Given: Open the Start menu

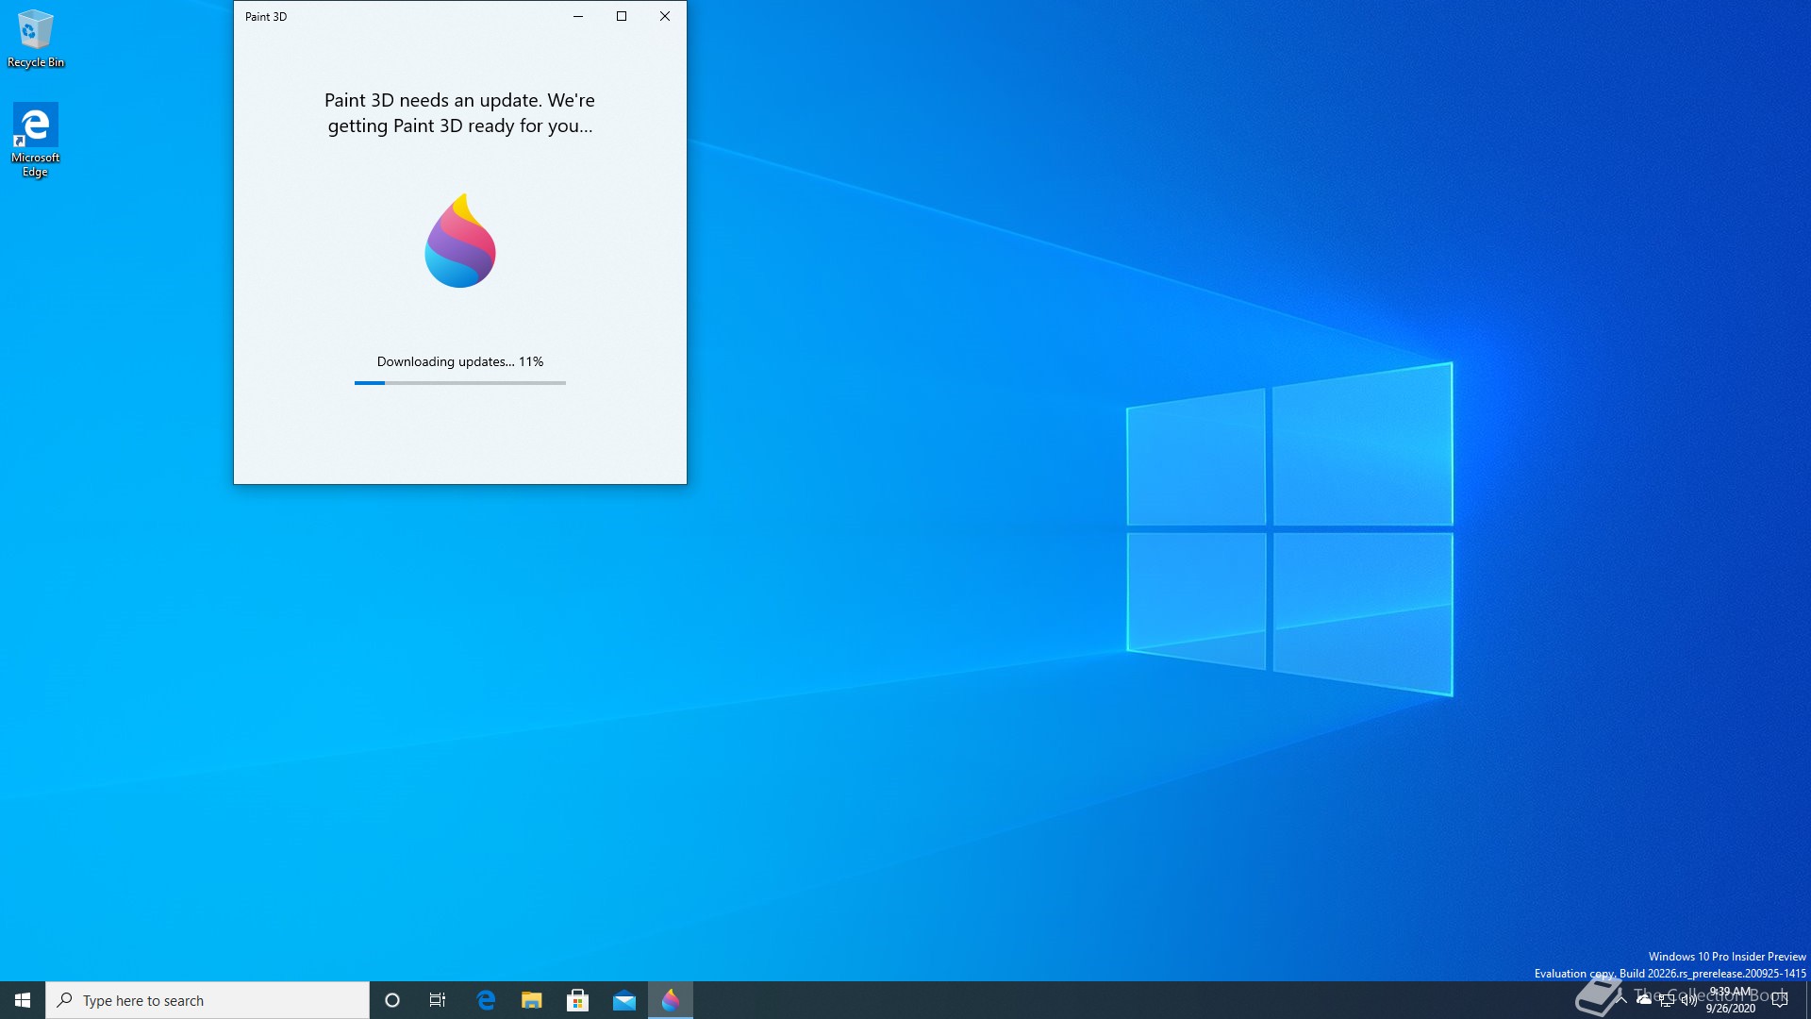Looking at the screenshot, I should tap(23, 1000).
